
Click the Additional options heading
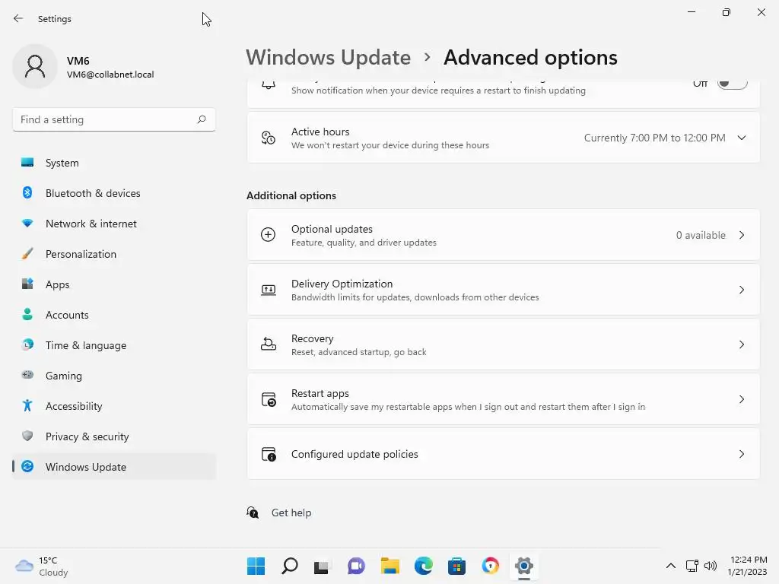tap(291, 195)
